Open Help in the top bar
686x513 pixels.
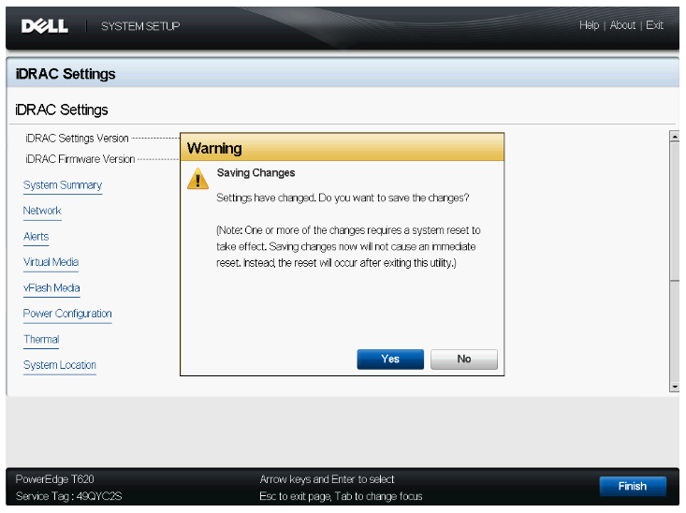coord(589,25)
